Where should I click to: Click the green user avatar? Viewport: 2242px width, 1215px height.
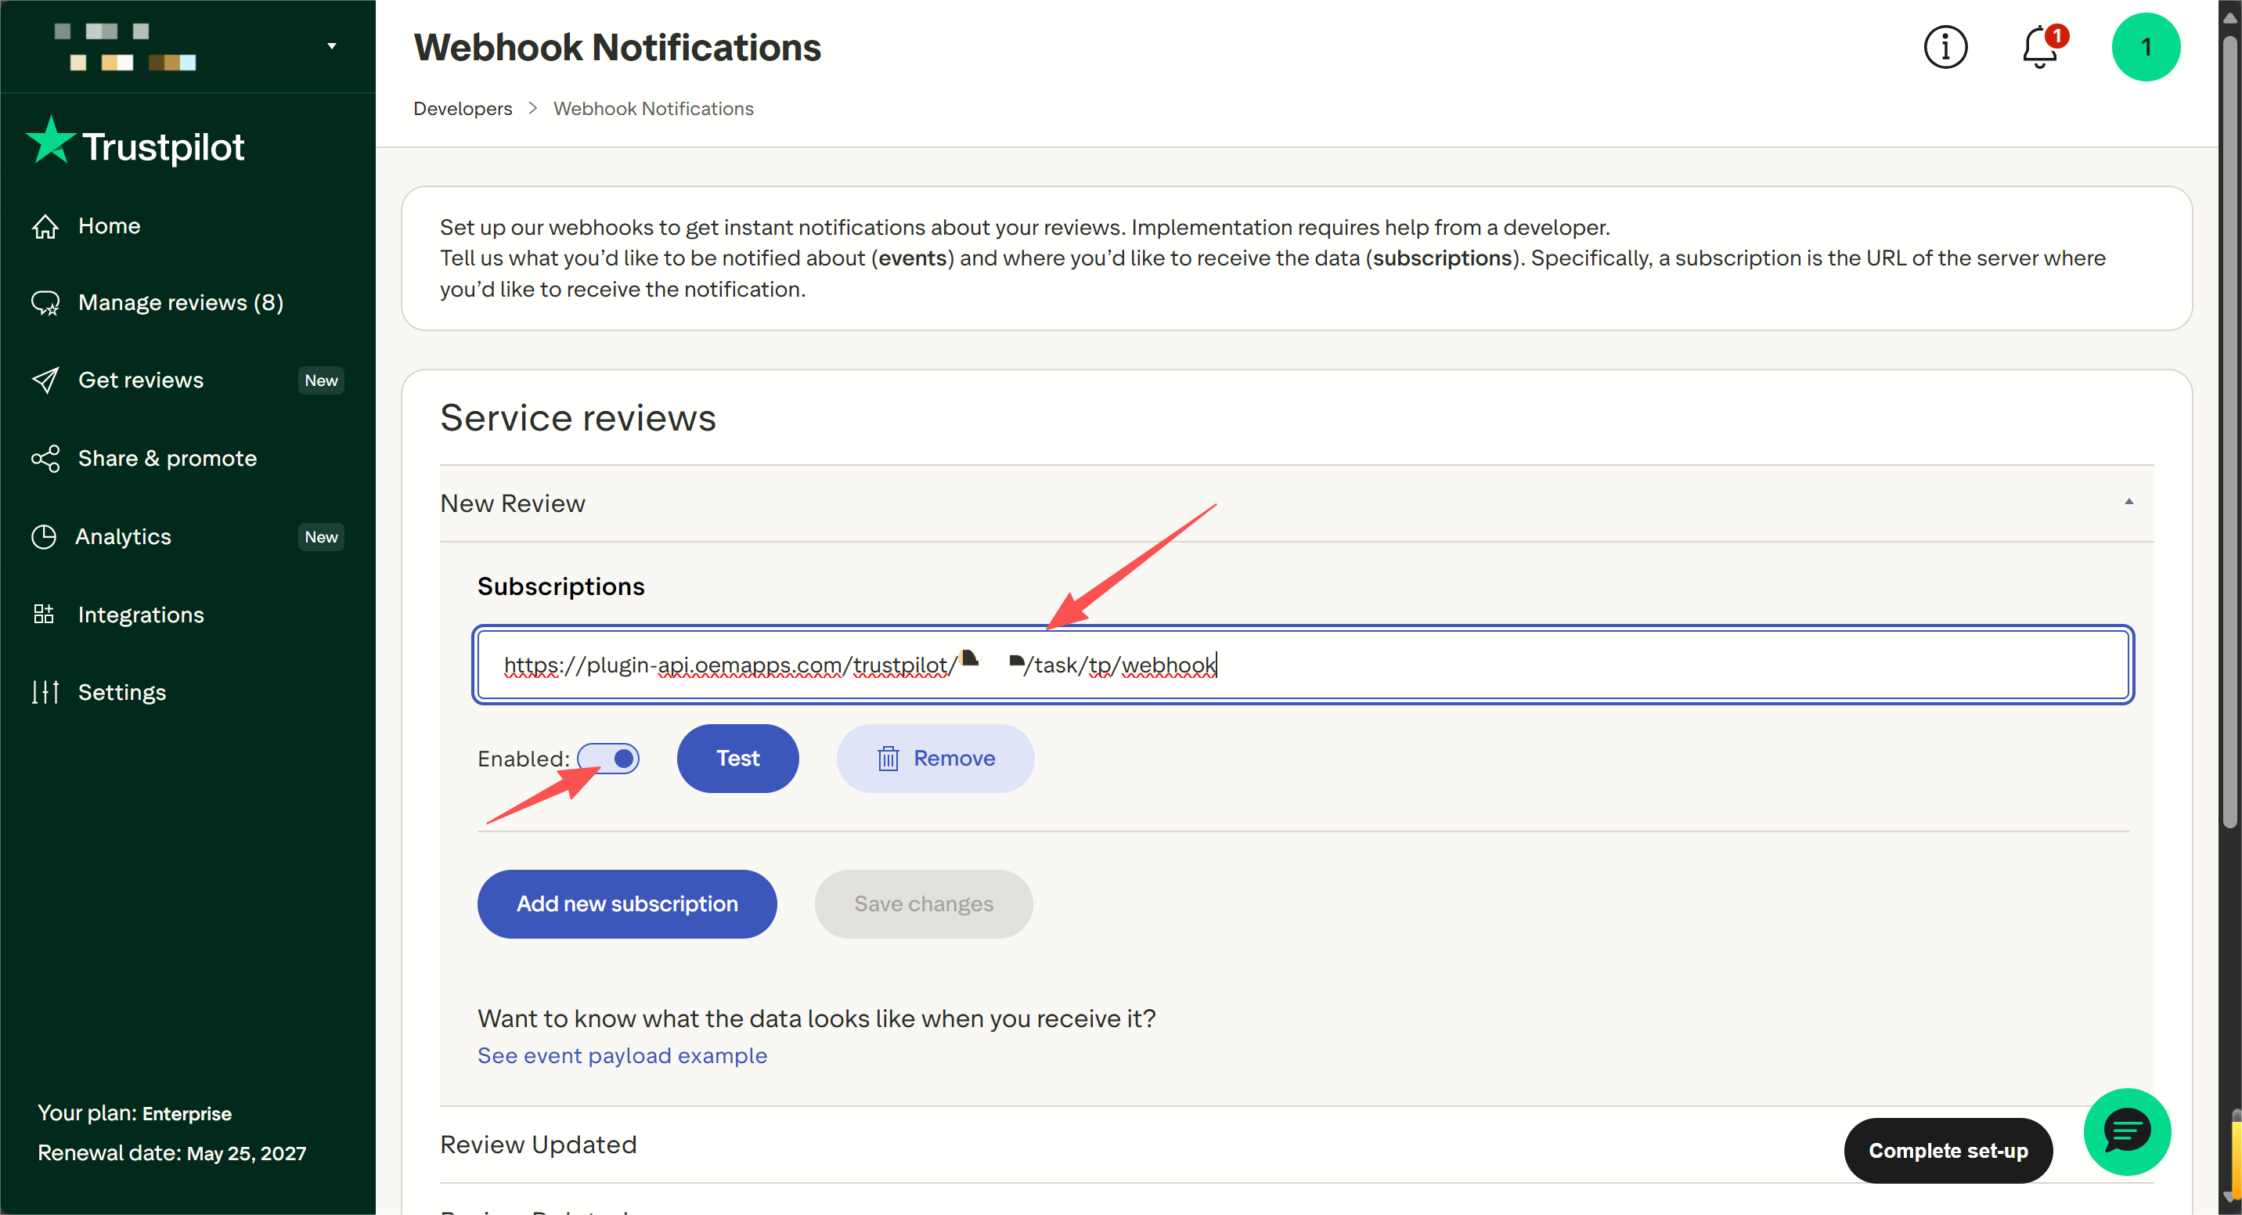click(x=2144, y=47)
